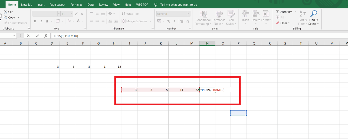Open Conditional Formatting menu

(x=203, y=18)
